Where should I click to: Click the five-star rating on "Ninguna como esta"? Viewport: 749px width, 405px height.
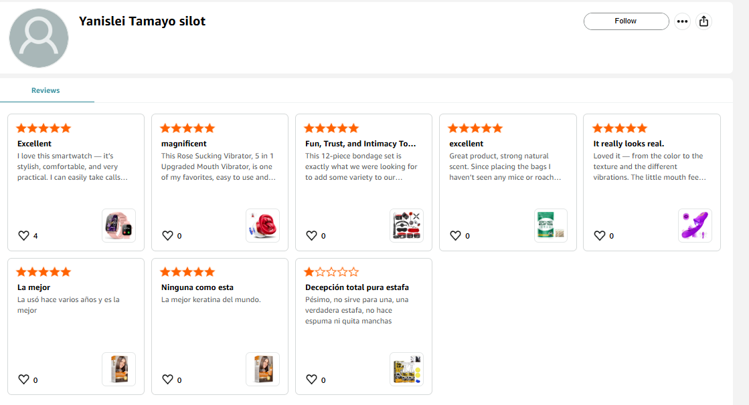[x=187, y=272]
